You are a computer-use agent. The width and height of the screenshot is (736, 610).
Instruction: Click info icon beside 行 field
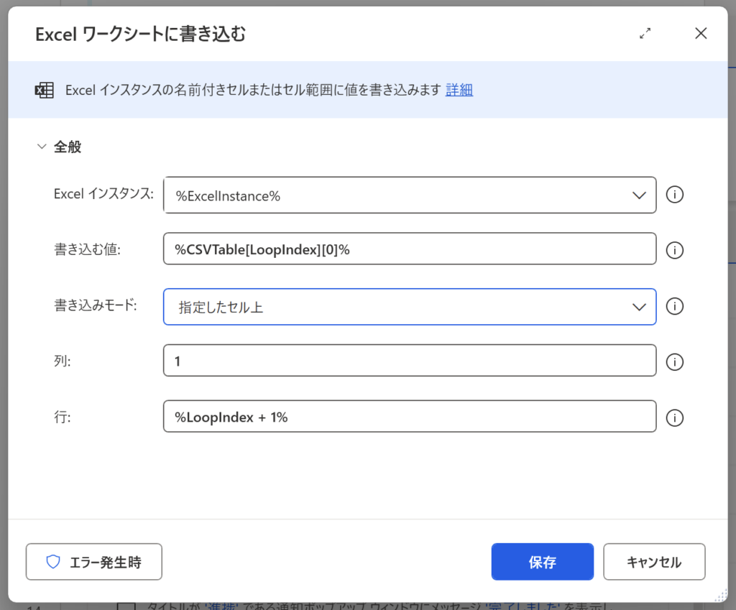coord(674,417)
